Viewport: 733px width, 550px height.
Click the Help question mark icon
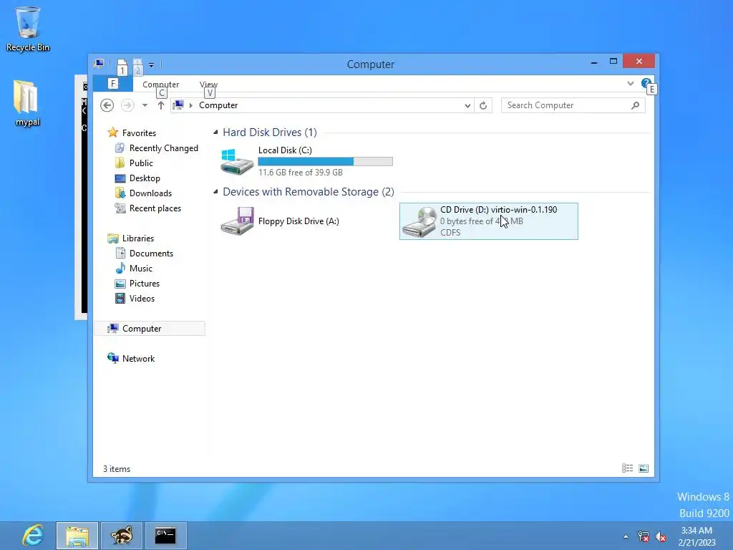646,83
